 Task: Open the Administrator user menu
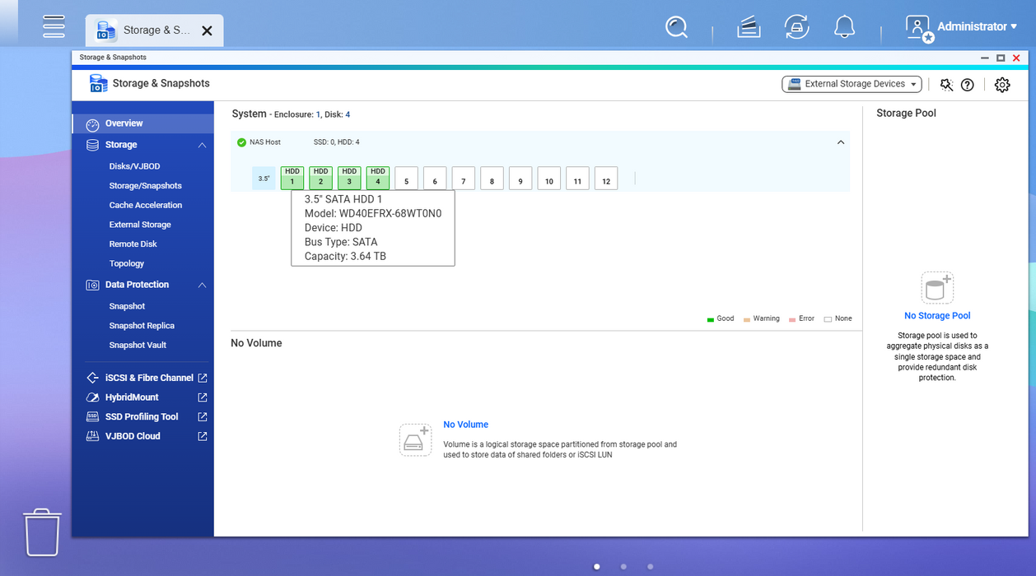coord(961,27)
